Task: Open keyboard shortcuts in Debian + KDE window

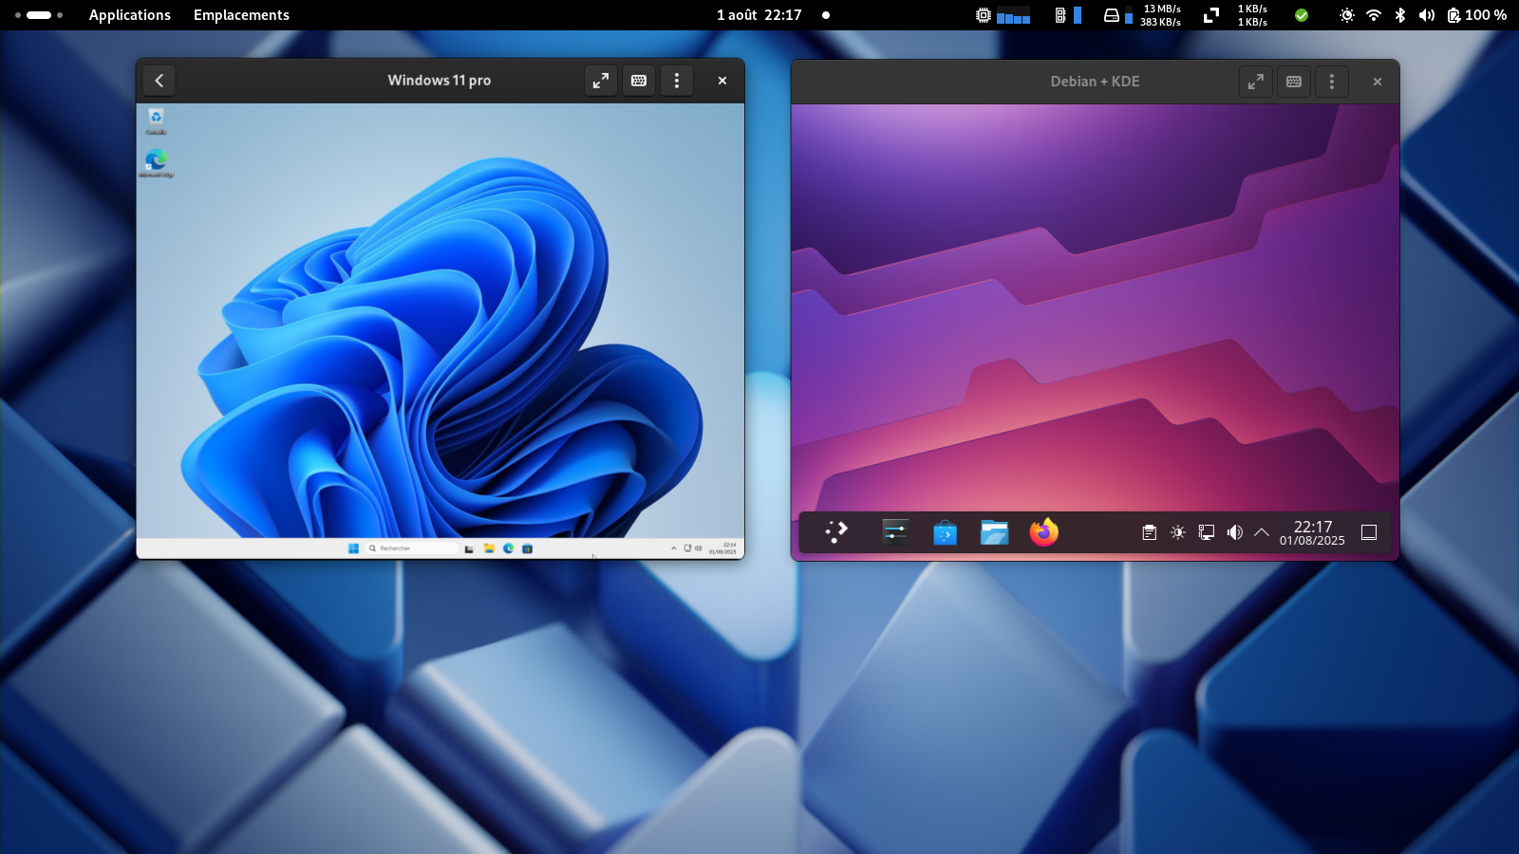Action: click(x=1294, y=82)
